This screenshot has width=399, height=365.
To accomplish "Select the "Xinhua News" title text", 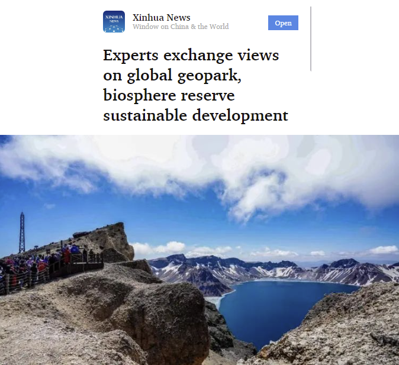I will coord(162,18).
